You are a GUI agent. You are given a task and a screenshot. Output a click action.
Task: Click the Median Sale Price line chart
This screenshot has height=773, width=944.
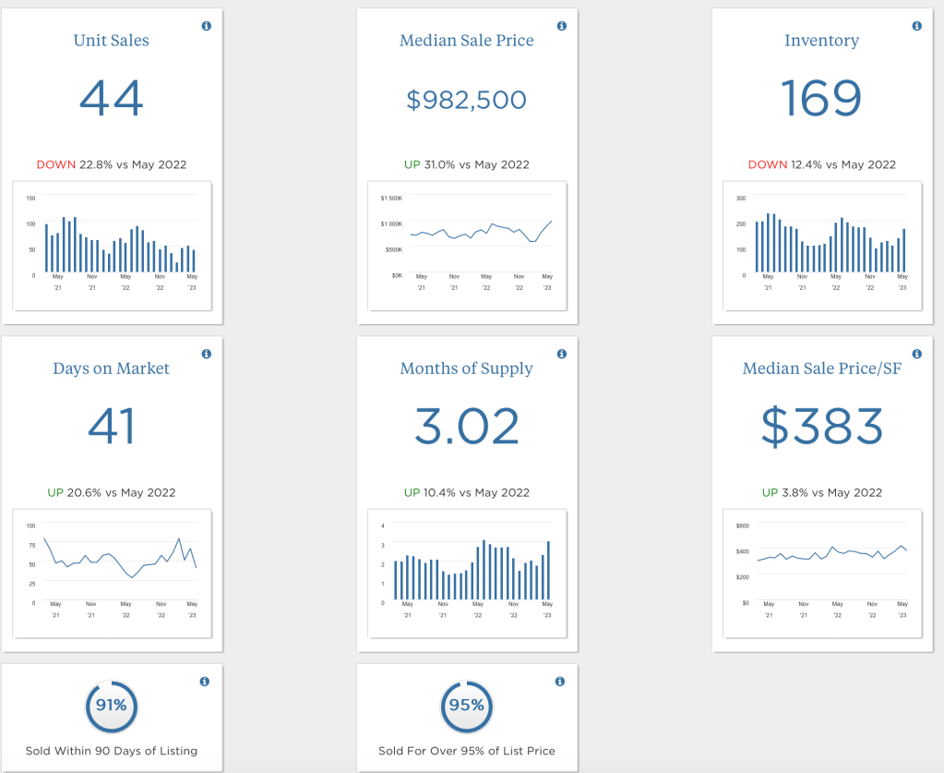pyautogui.click(x=467, y=245)
